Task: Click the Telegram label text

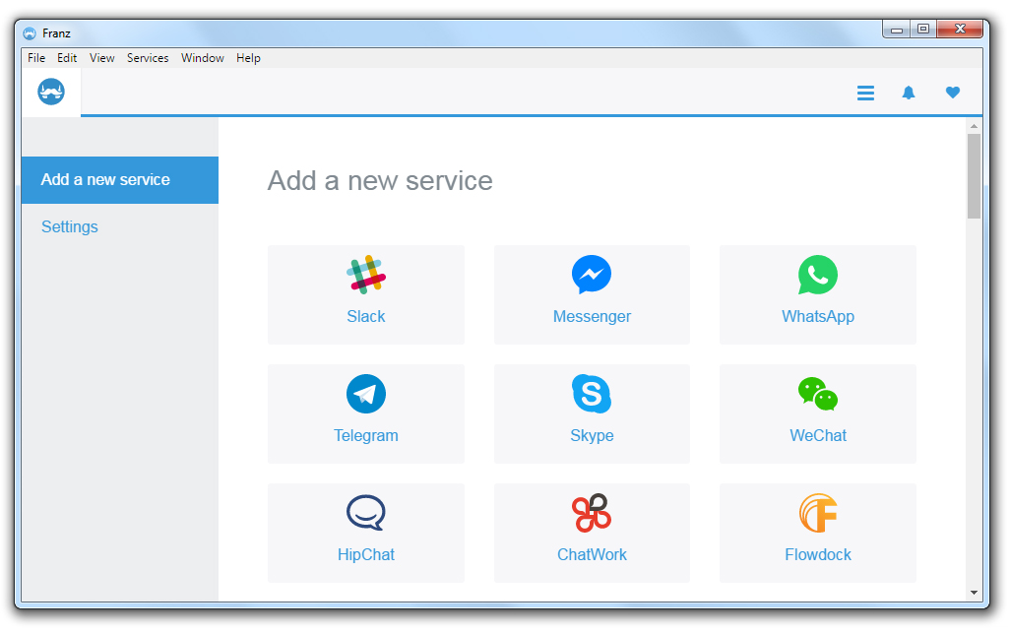Action: [x=366, y=435]
